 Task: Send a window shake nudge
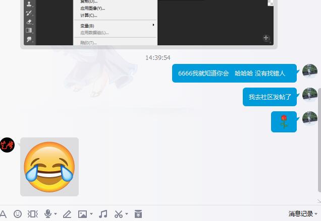(x=33, y=214)
